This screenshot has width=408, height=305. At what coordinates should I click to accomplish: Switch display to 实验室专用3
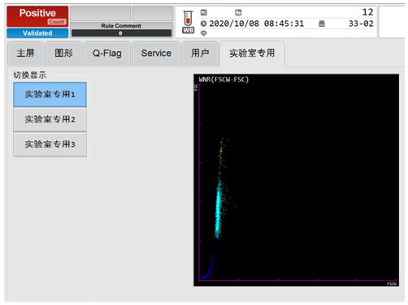coord(50,144)
